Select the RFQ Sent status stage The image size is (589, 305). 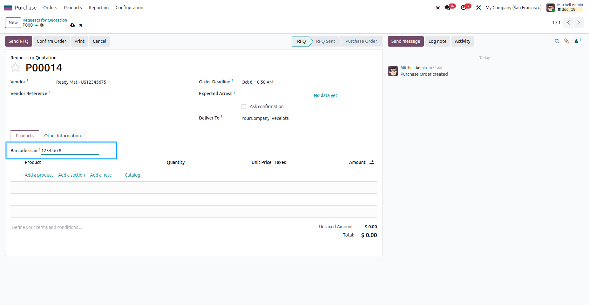(x=326, y=41)
